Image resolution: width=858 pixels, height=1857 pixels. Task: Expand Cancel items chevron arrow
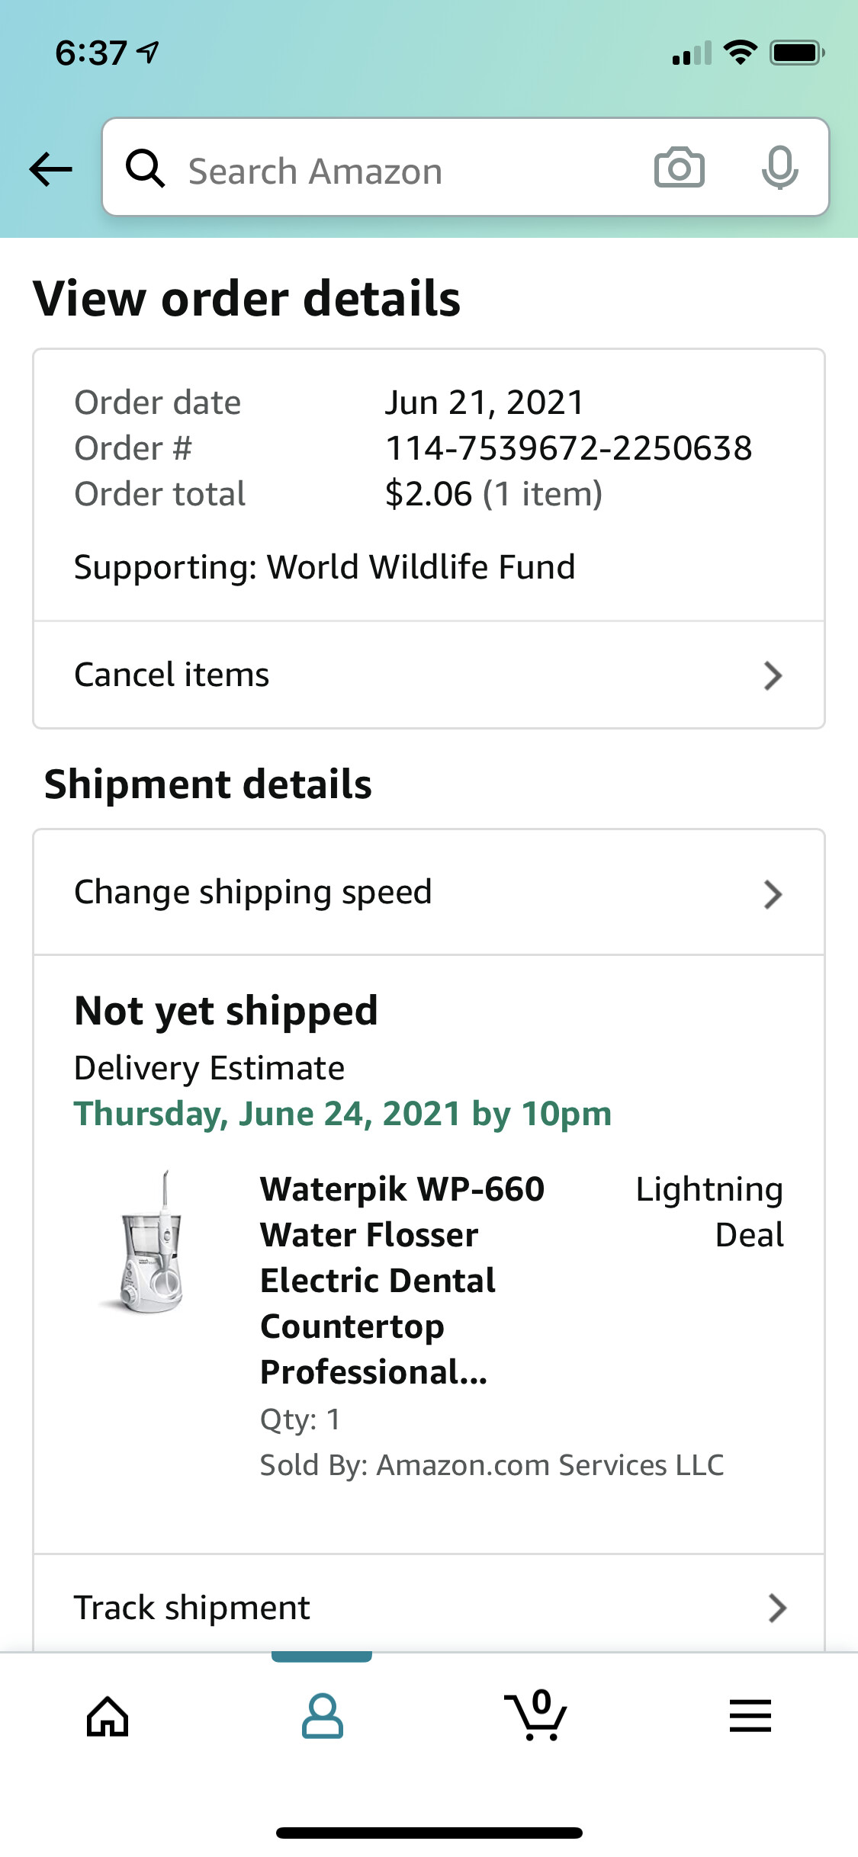773,675
